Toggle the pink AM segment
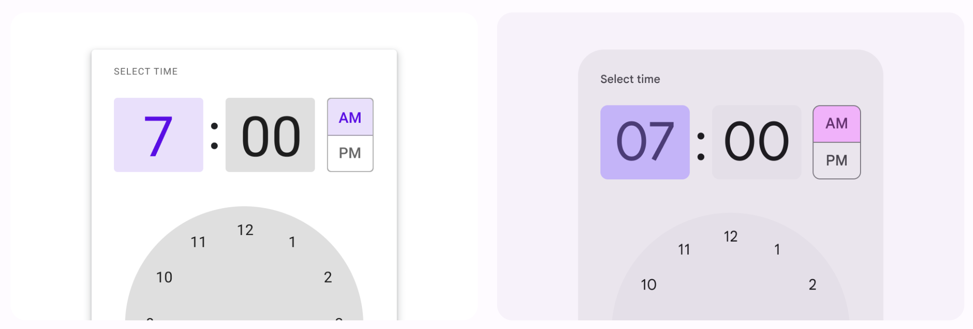The width and height of the screenshot is (973, 329). pos(836,124)
